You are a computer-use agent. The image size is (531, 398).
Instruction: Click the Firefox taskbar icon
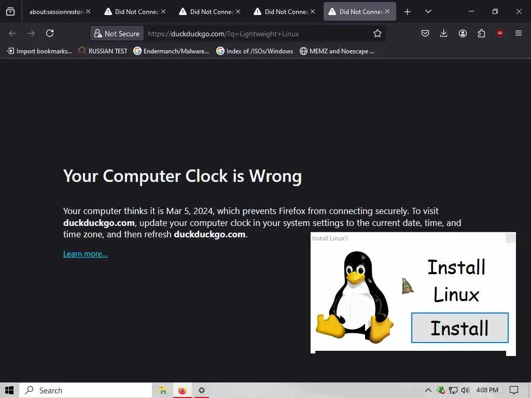tap(183, 390)
